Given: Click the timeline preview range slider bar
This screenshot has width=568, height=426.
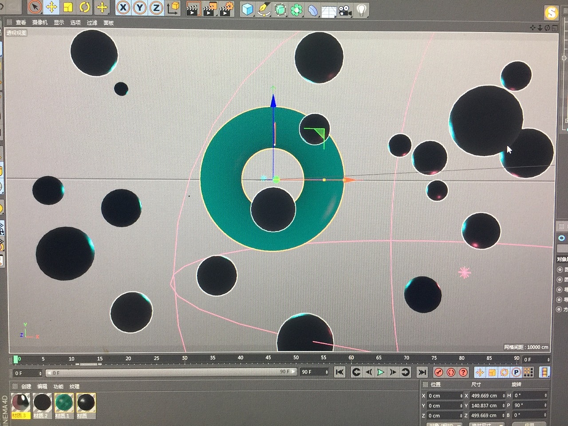Looking at the screenshot, I should pos(171,372).
